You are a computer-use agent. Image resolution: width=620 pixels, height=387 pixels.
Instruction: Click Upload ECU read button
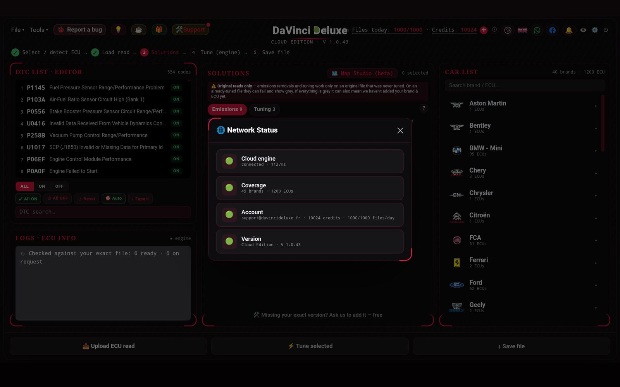tap(108, 346)
